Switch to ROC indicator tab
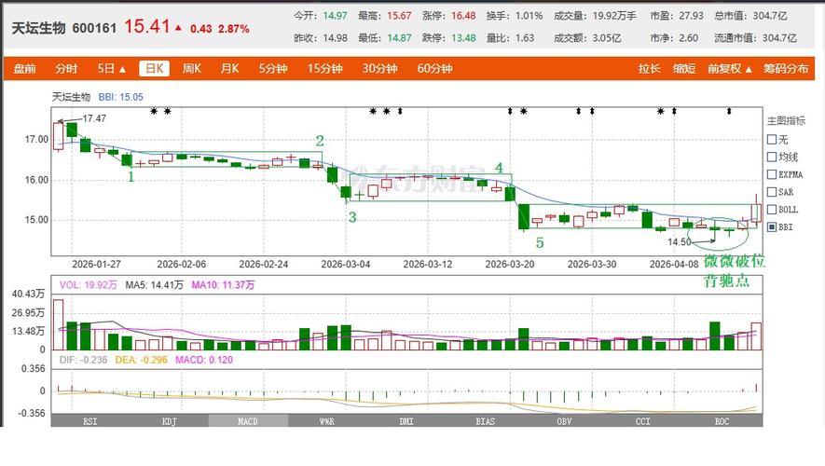The height and width of the screenshot is (466, 825). [722, 421]
